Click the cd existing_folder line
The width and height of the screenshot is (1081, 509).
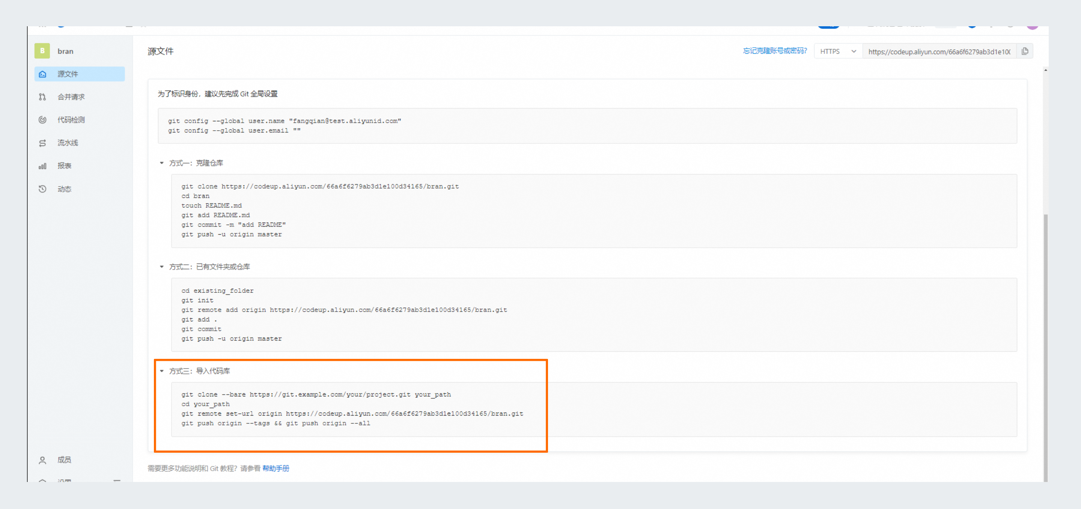[217, 291]
